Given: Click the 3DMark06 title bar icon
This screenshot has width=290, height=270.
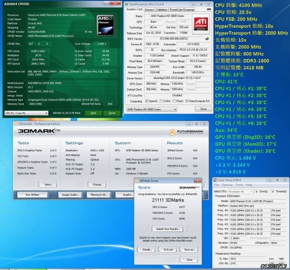Looking at the screenshot, I should 15,124.
